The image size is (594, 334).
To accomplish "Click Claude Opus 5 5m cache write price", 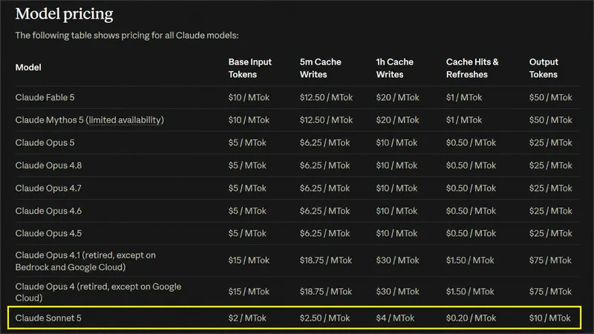I will [324, 143].
